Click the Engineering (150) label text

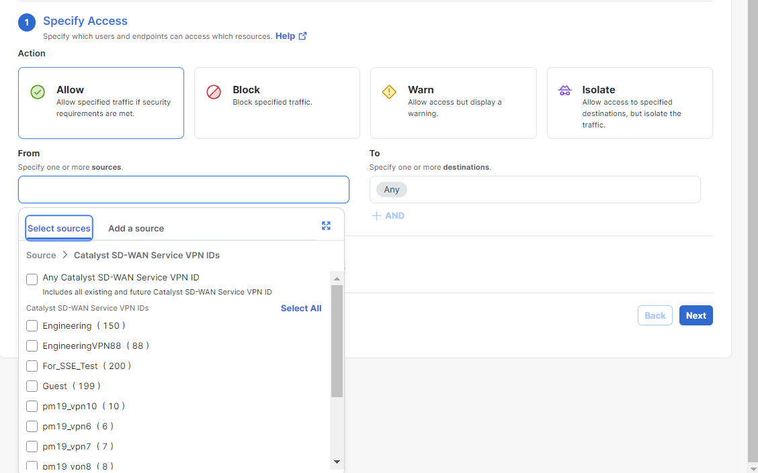click(84, 326)
